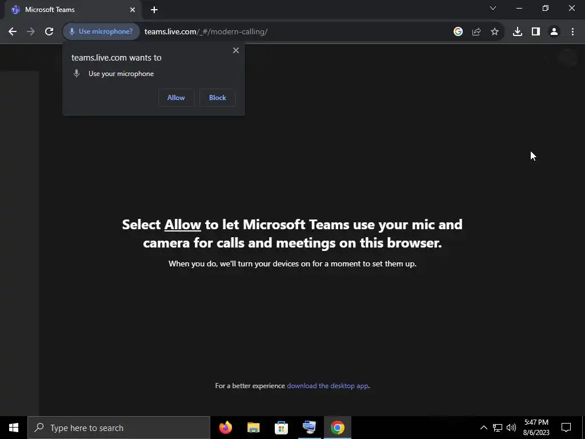Minimize the Chrome window

[519, 8]
